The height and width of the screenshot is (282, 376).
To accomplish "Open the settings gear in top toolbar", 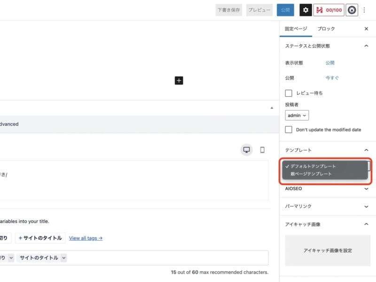I will 306,10.
